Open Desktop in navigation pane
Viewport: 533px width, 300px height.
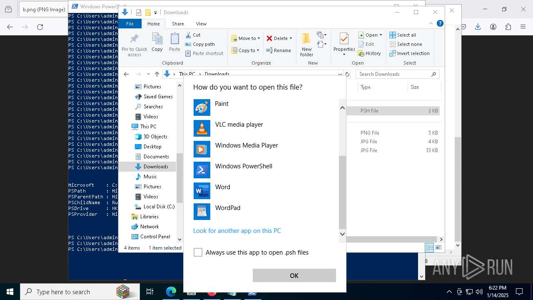148,147
